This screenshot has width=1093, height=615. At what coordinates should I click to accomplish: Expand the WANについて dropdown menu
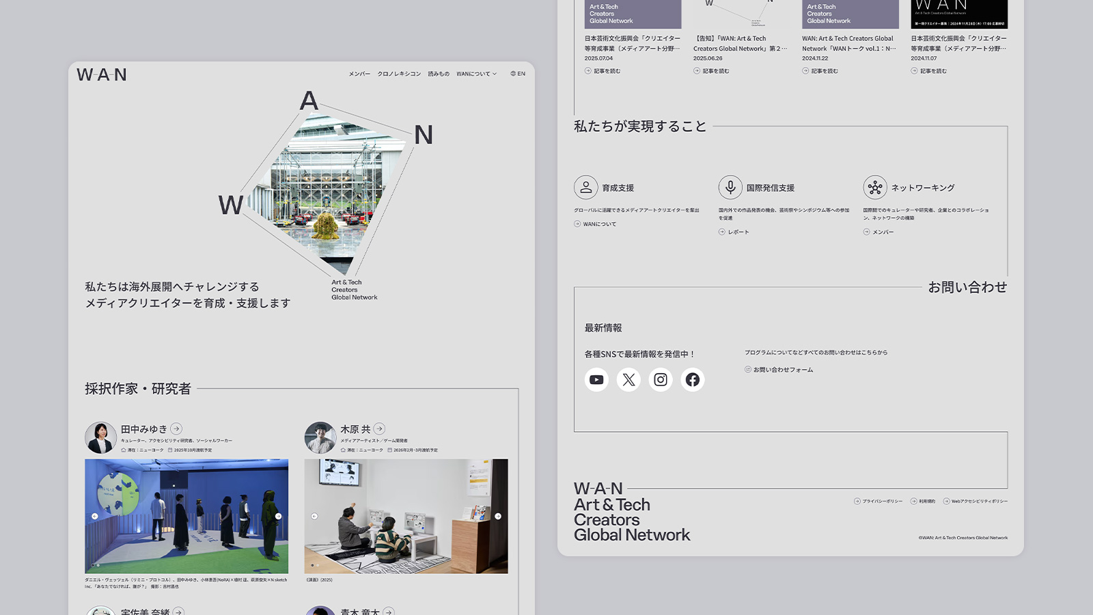click(476, 74)
